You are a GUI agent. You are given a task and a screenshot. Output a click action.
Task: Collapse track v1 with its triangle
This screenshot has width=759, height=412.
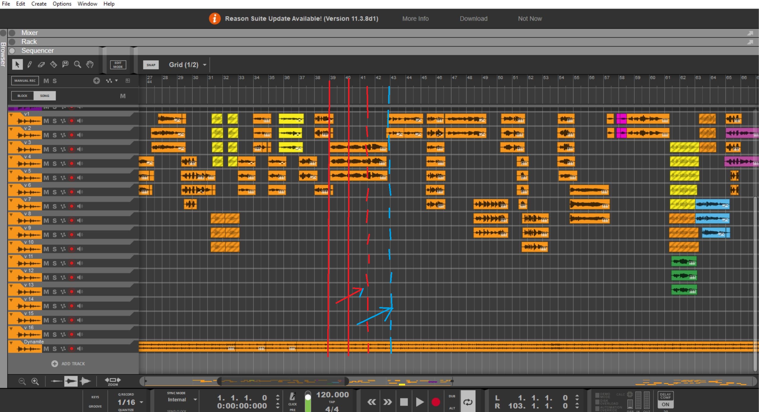pos(11,115)
